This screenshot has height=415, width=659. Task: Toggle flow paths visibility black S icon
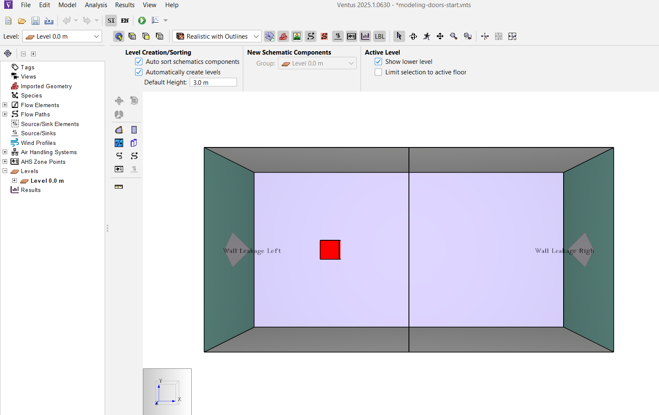pyautogui.click(x=311, y=37)
